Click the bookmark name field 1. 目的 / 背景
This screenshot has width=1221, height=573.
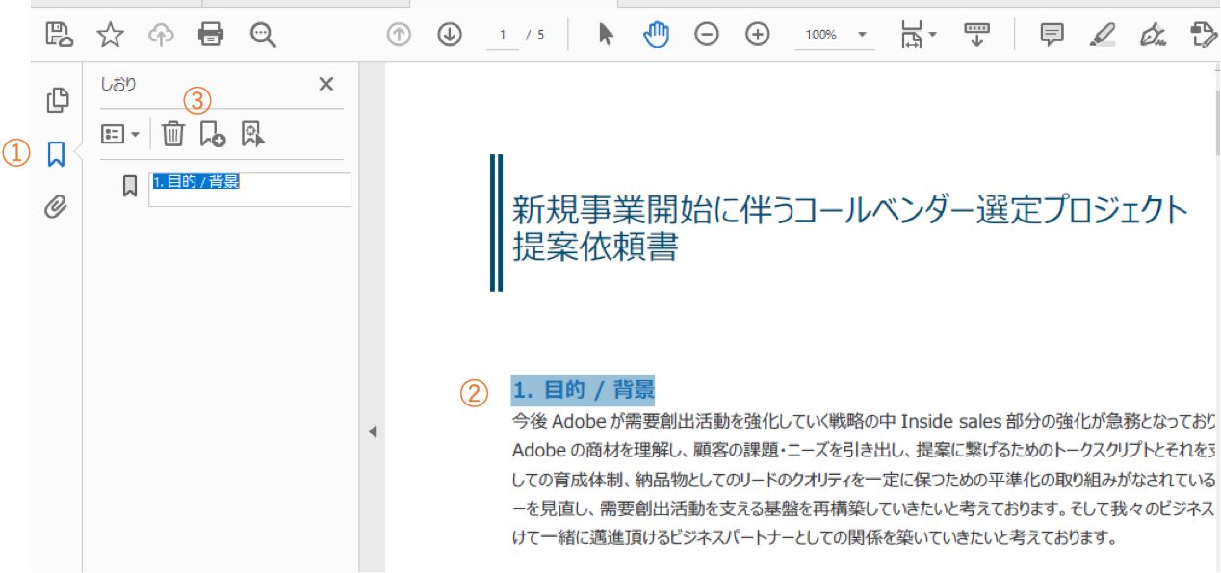(x=250, y=190)
